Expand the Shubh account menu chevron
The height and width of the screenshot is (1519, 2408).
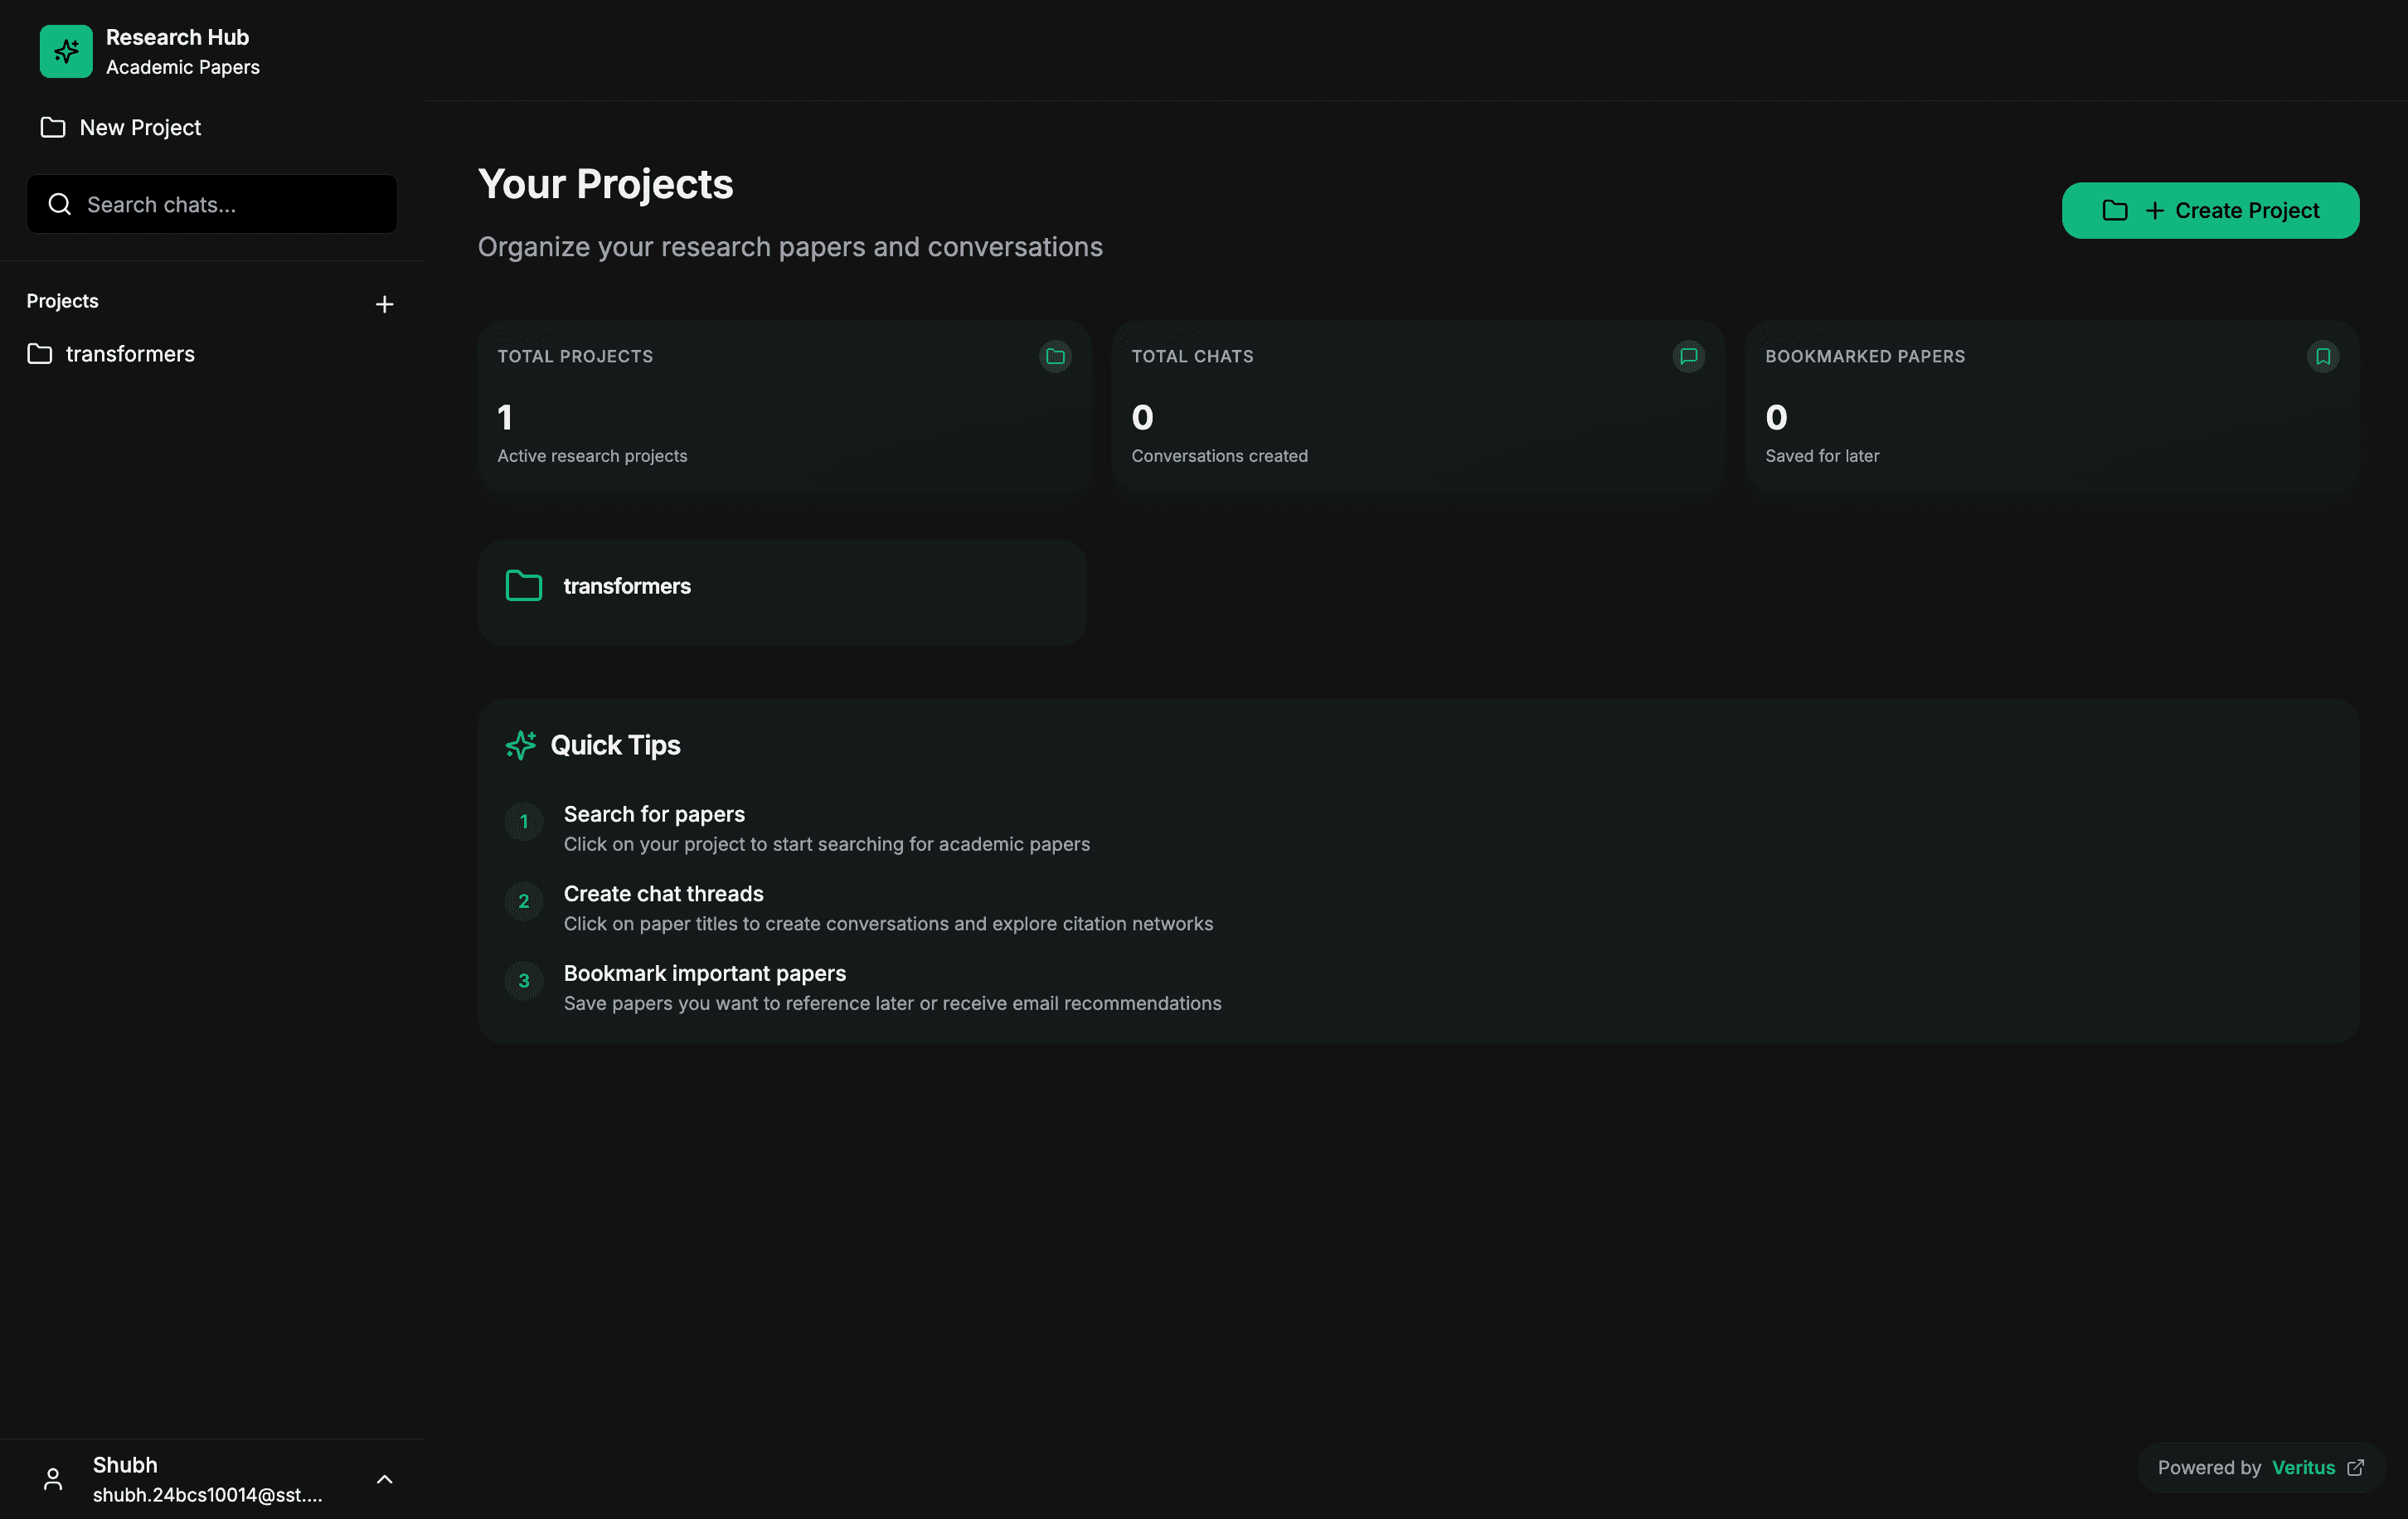point(384,1479)
